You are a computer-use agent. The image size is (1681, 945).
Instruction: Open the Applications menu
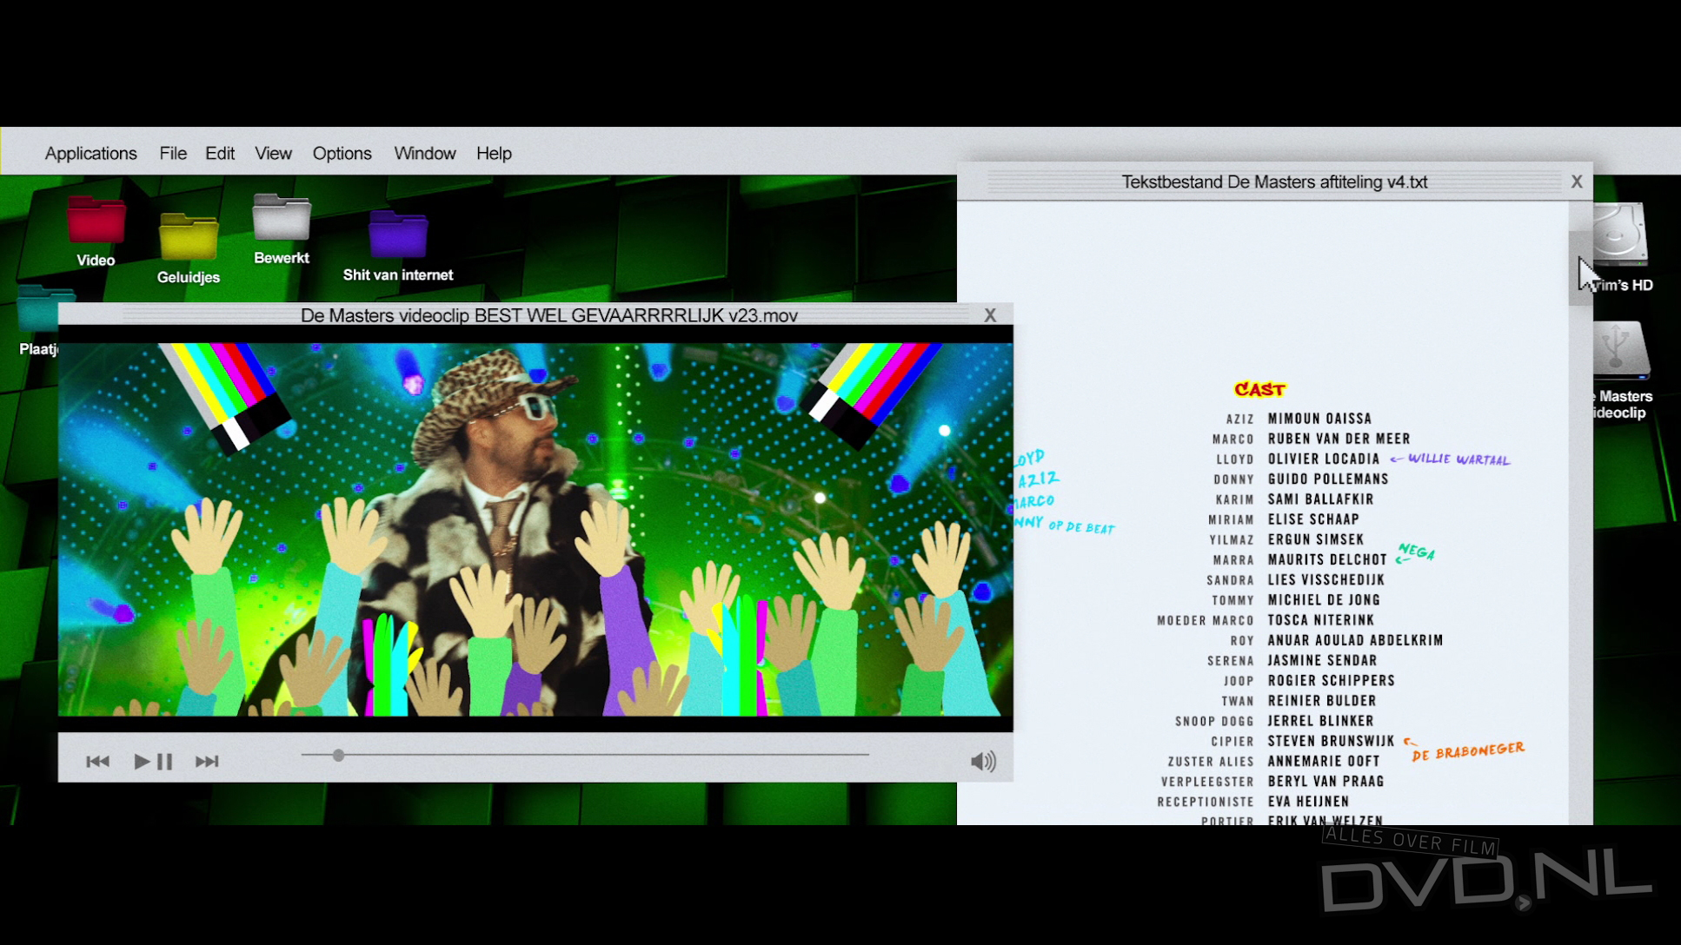pyautogui.click(x=90, y=154)
